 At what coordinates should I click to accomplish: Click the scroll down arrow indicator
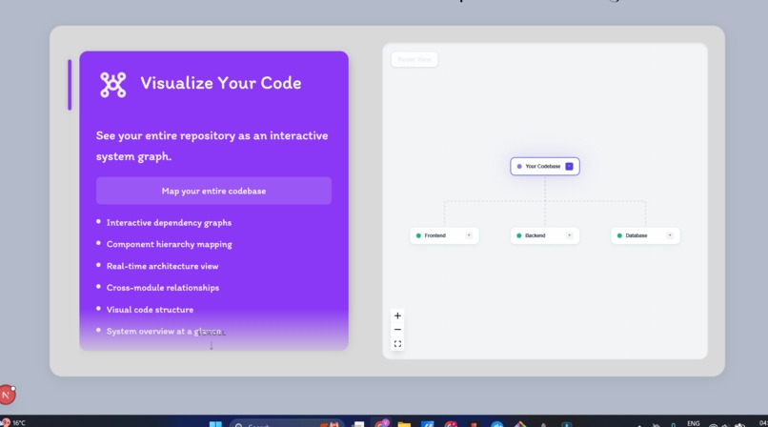(212, 346)
